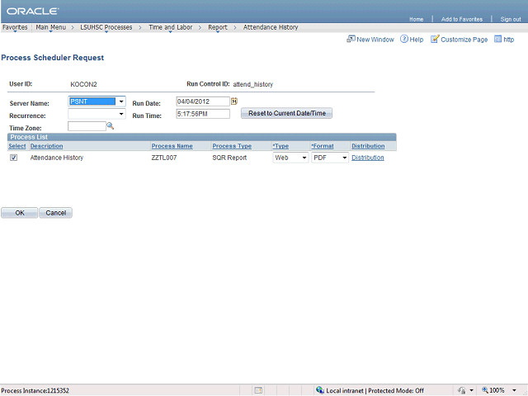The width and height of the screenshot is (528, 396).
Task: Click the *Type column header
Action: (x=280, y=146)
